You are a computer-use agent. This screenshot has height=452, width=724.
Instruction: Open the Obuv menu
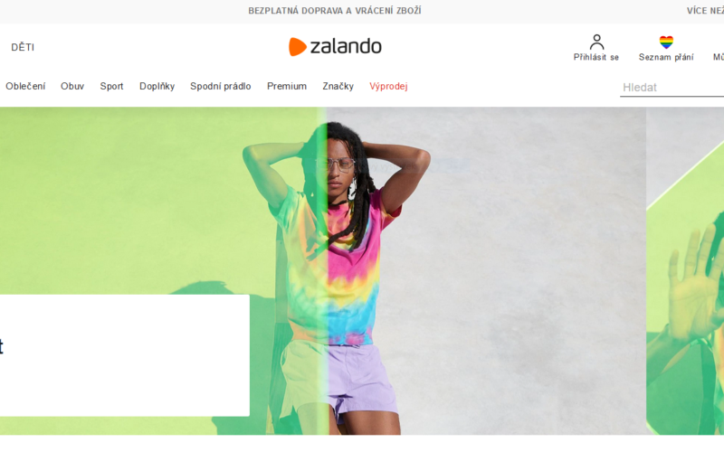pos(72,86)
